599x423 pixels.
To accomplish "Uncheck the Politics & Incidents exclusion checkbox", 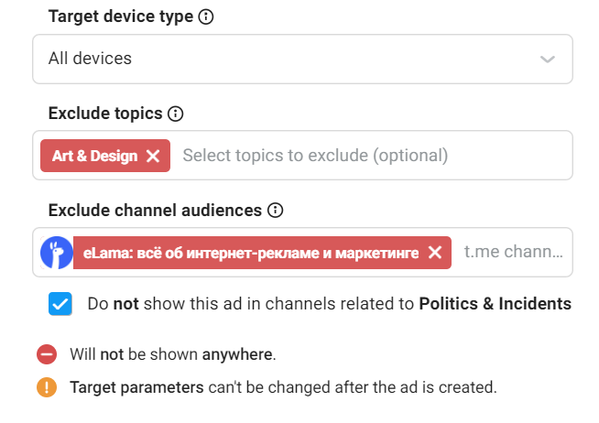I will click(x=60, y=304).
